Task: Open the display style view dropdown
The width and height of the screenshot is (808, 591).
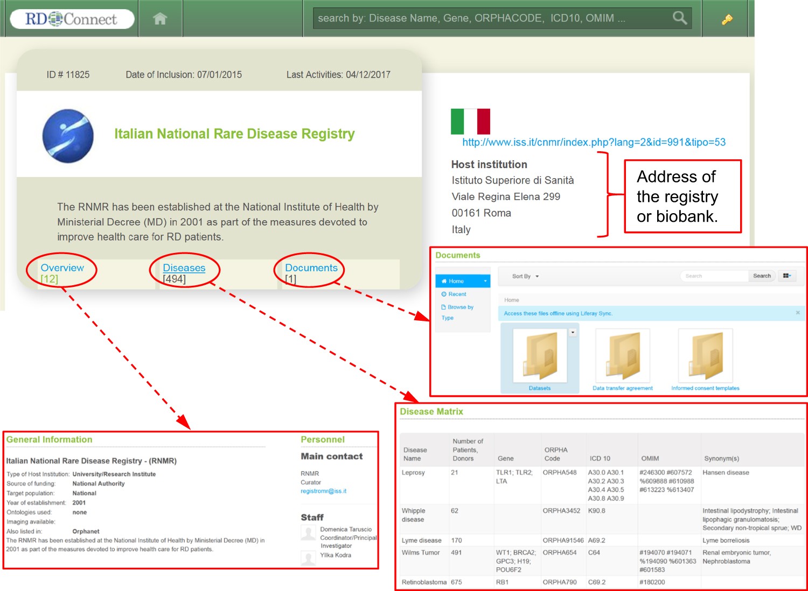Action: 787,276
